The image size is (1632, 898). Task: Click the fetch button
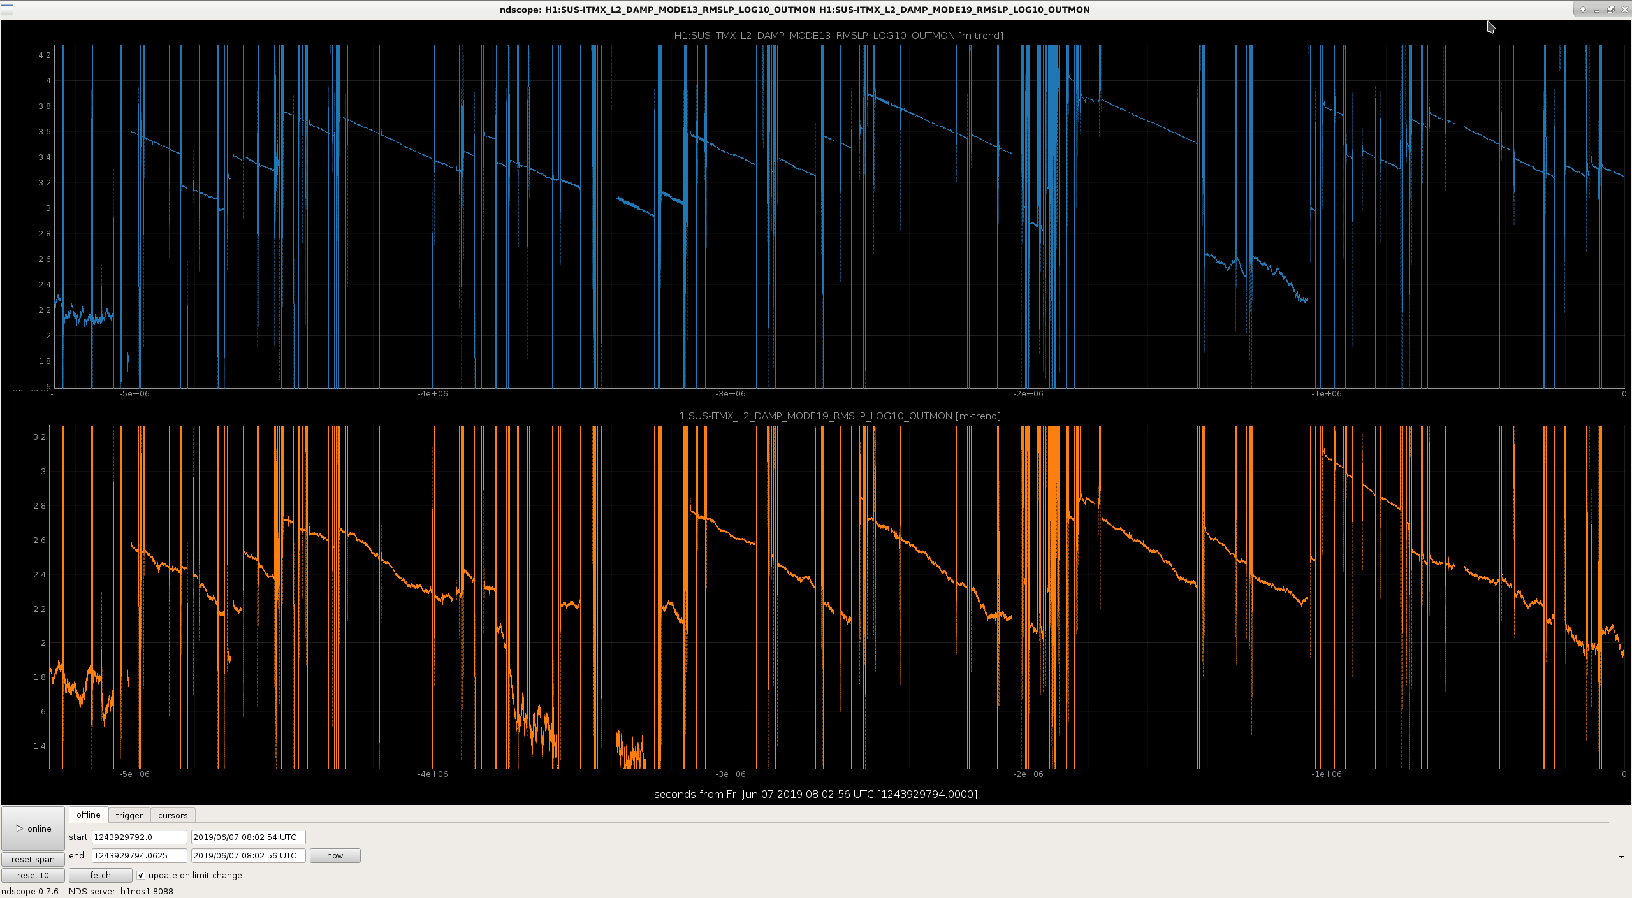point(100,875)
